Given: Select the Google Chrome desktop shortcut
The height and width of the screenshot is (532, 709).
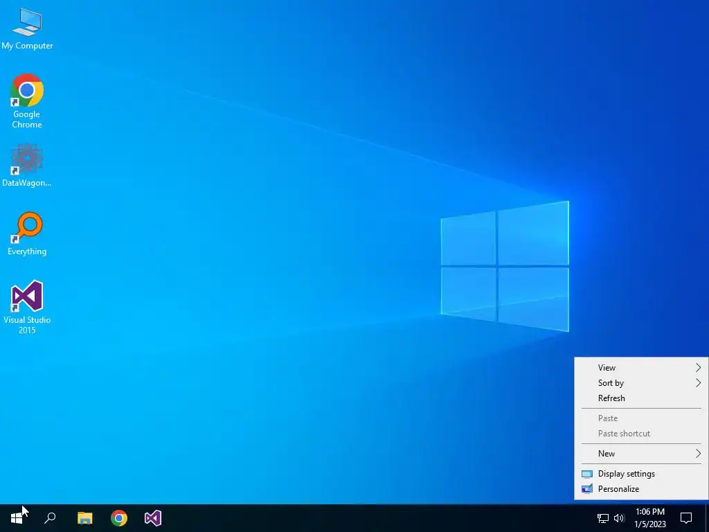Looking at the screenshot, I should (x=27, y=100).
